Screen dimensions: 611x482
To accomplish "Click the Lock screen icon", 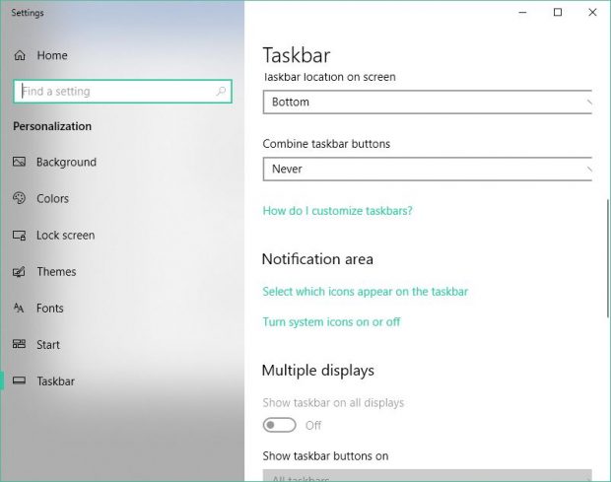I will [19, 236].
